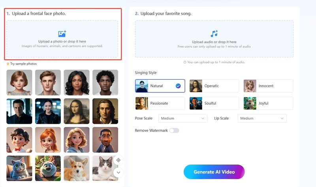Choose the Soulful singing style
The width and height of the screenshot is (316, 187).
point(214,103)
